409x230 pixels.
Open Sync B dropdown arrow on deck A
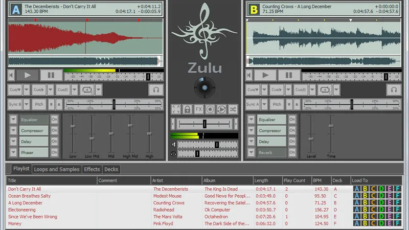[27, 104]
